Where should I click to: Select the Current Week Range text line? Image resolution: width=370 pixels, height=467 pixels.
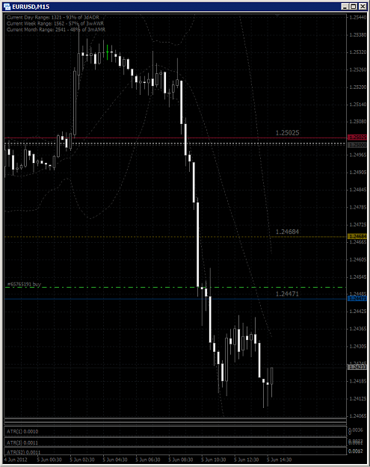tap(55, 23)
